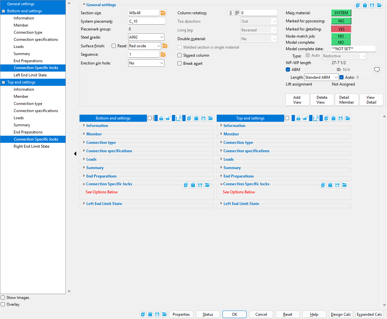Save the Top end settings form

pos(341,118)
